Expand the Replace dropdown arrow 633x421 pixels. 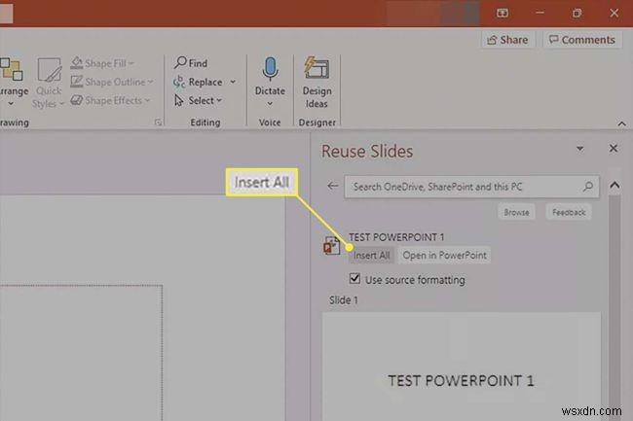coord(233,82)
